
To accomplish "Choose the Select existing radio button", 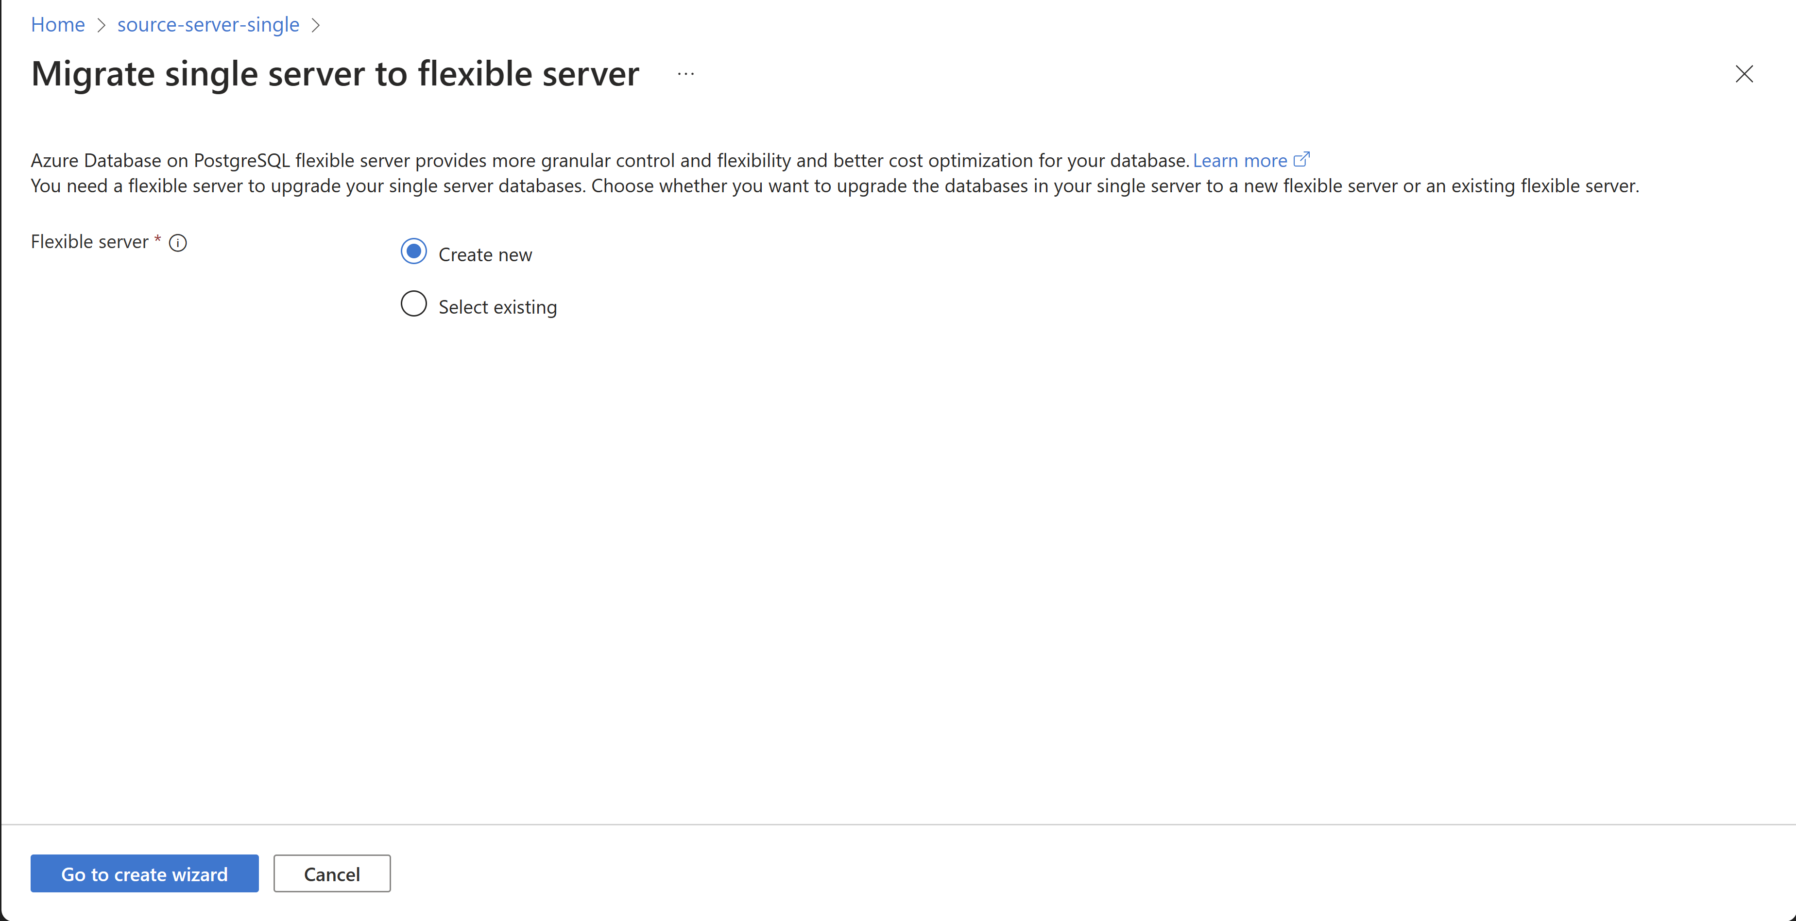I will [x=413, y=304].
